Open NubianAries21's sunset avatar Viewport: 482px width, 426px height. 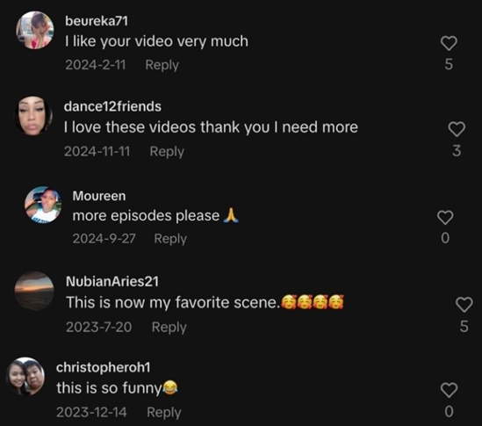(34, 291)
